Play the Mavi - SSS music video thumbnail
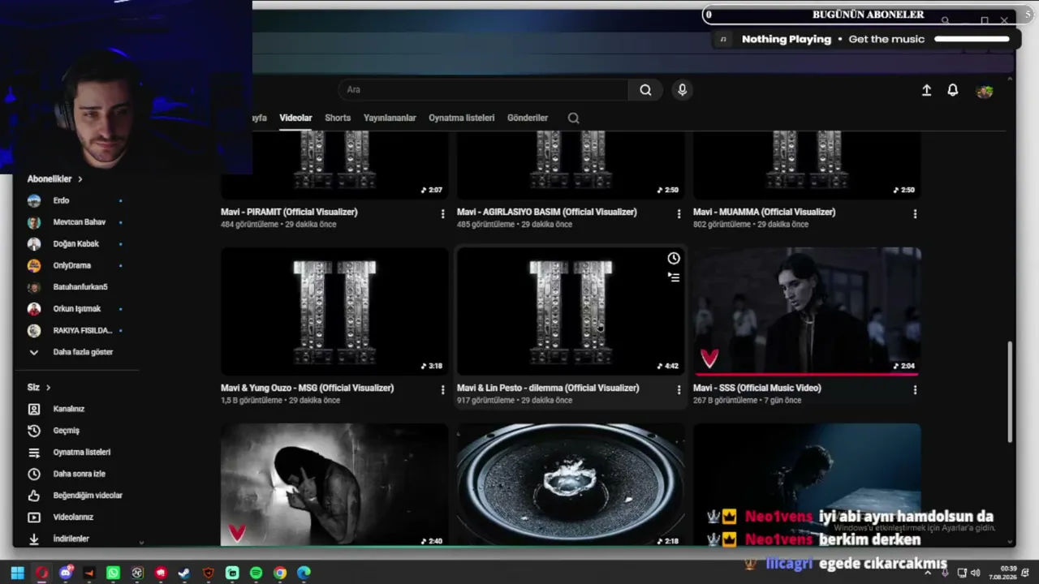This screenshot has height=584, width=1039. coord(807,311)
